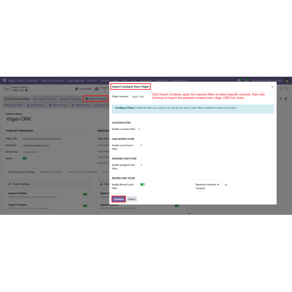Click the RECORD LIMIT FILTER section heading
292x292 pixels.
[123, 178]
